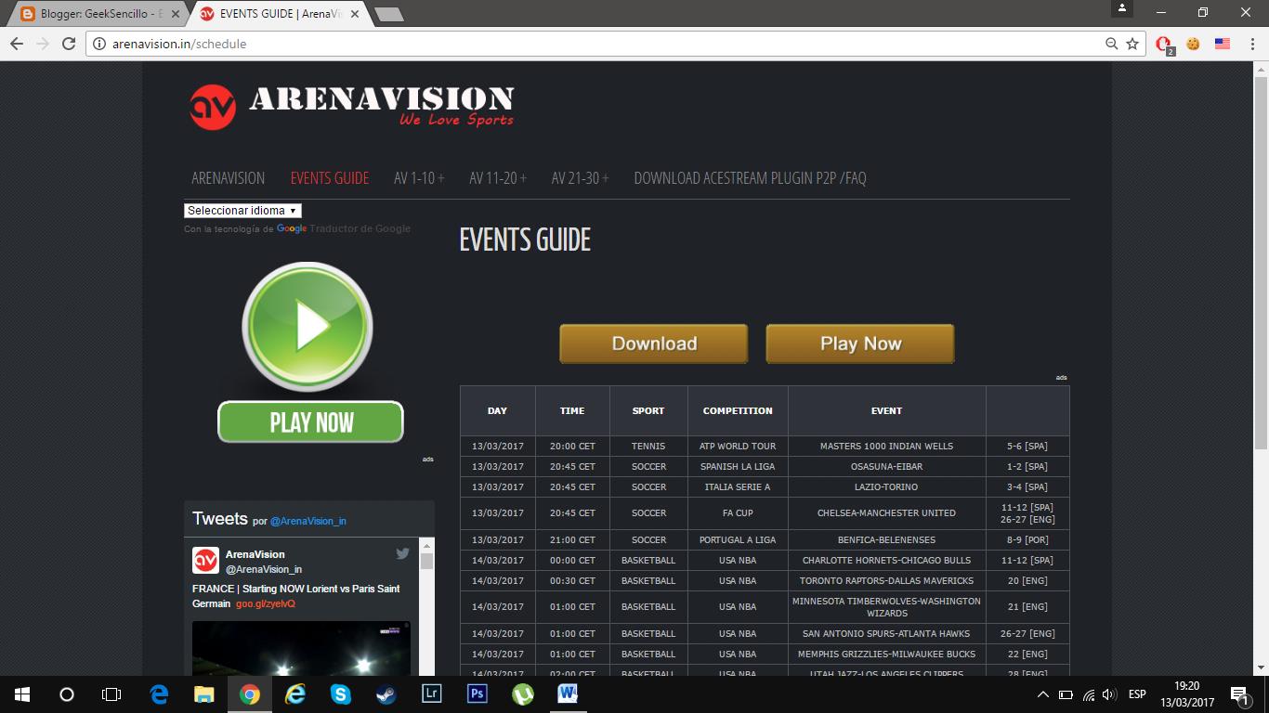Open the EVENTS GUIDE nav item

[x=330, y=178]
